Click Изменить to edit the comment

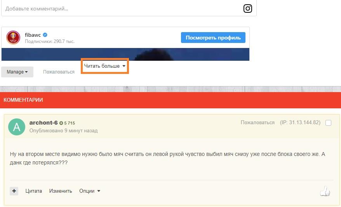point(61,191)
